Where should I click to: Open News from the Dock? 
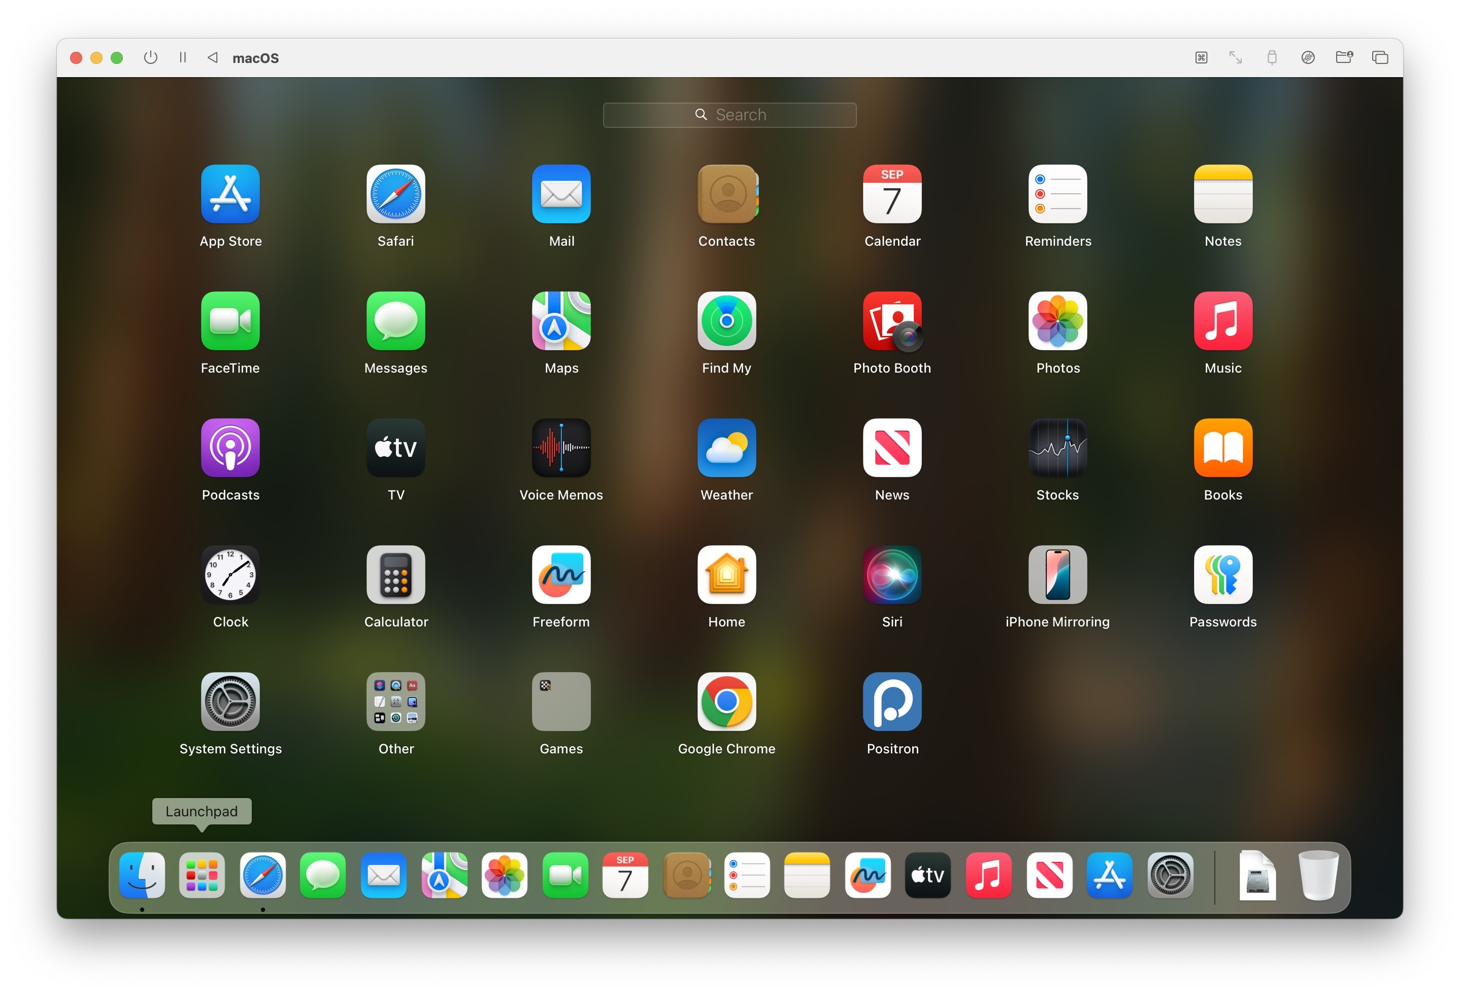[1049, 875]
